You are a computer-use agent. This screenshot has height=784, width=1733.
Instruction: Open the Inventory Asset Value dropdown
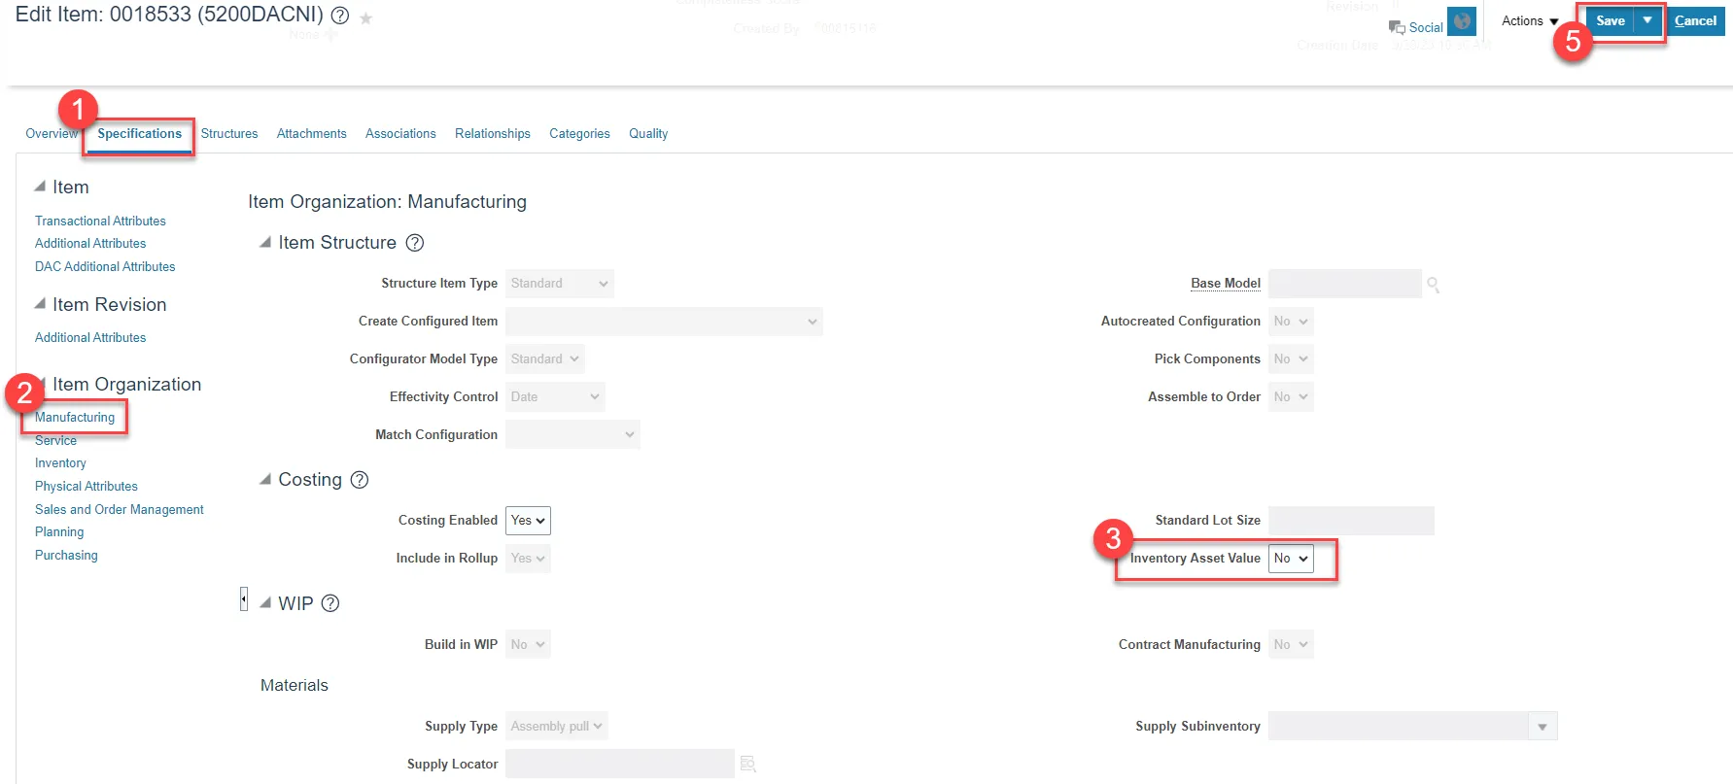coord(1291,559)
